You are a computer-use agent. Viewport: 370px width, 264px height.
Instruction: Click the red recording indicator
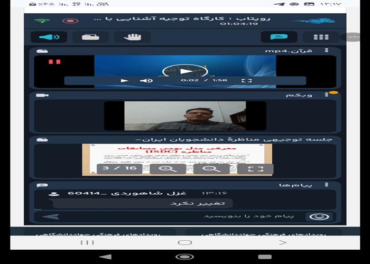pos(70,21)
